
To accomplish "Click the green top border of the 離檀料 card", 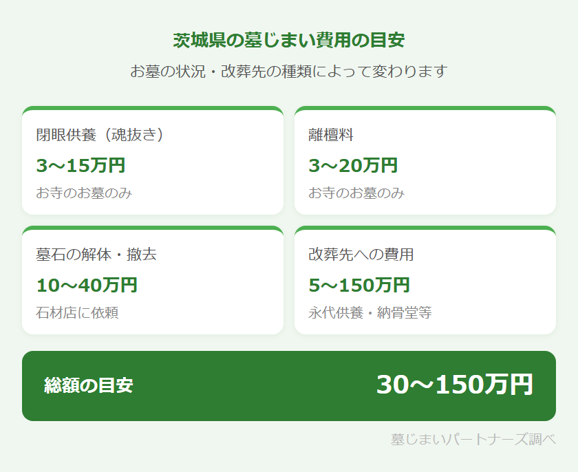I will 425,108.
